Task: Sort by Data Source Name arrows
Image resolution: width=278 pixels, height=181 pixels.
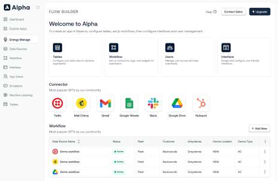Action: point(79,142)
